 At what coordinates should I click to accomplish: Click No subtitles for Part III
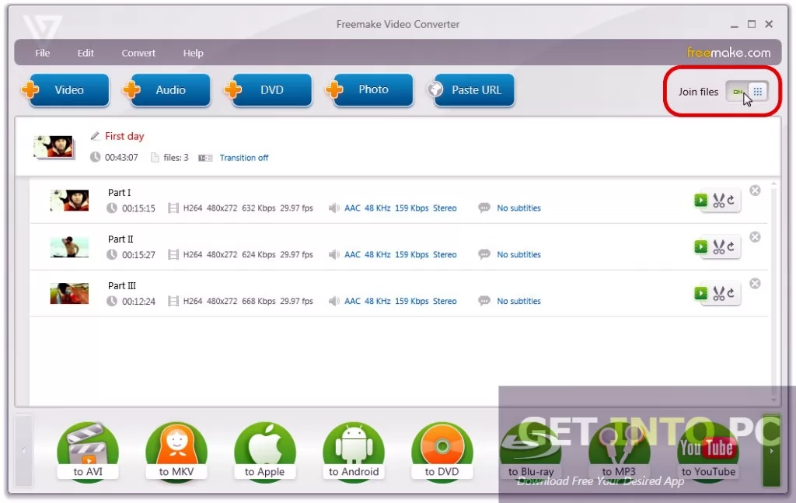tap(518, 301)
